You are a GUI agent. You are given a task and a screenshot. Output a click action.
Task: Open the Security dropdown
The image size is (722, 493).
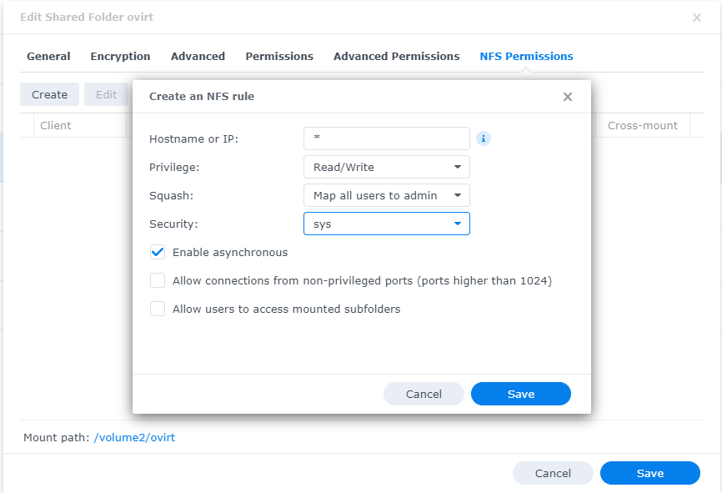pos(386,224)
